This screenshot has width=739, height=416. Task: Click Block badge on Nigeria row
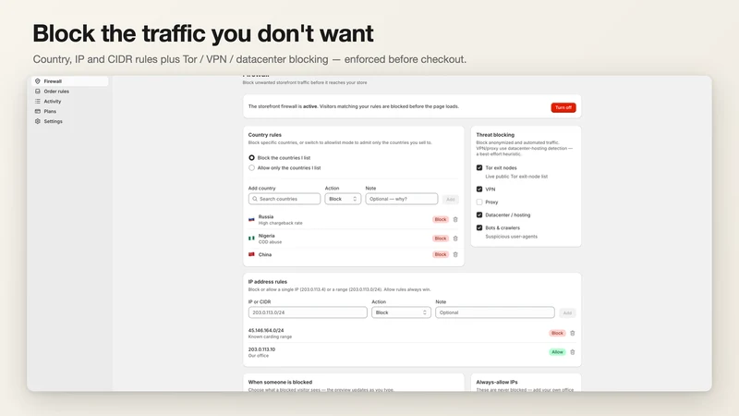pyautogui.click(x=441, y=239)
